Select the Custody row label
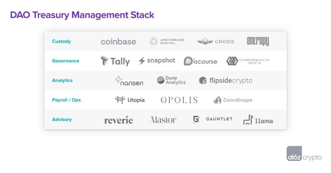 [x=61, y=41]
